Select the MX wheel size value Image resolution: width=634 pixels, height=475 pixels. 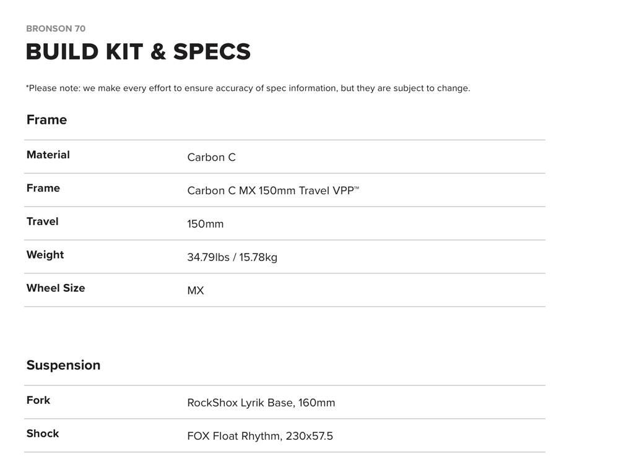click(x=195, y=291)
